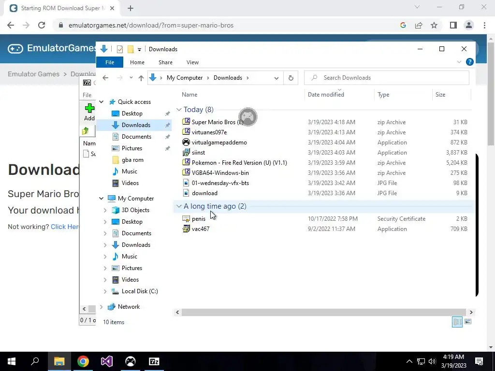Image resolution: width=495 pixels, height=371 pixels.
Task: Click the Properties quick access toolbar icon
Action: 120,49
